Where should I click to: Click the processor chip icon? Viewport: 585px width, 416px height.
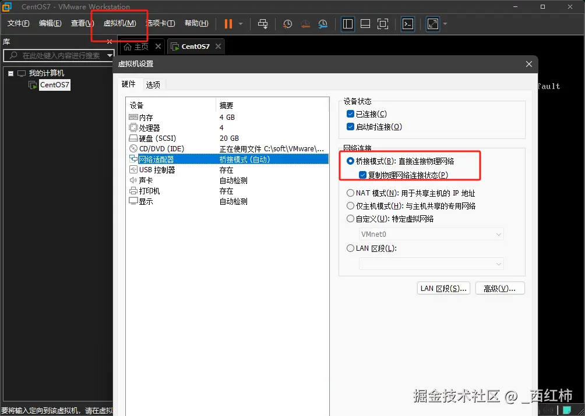click(x=133, y=128)
